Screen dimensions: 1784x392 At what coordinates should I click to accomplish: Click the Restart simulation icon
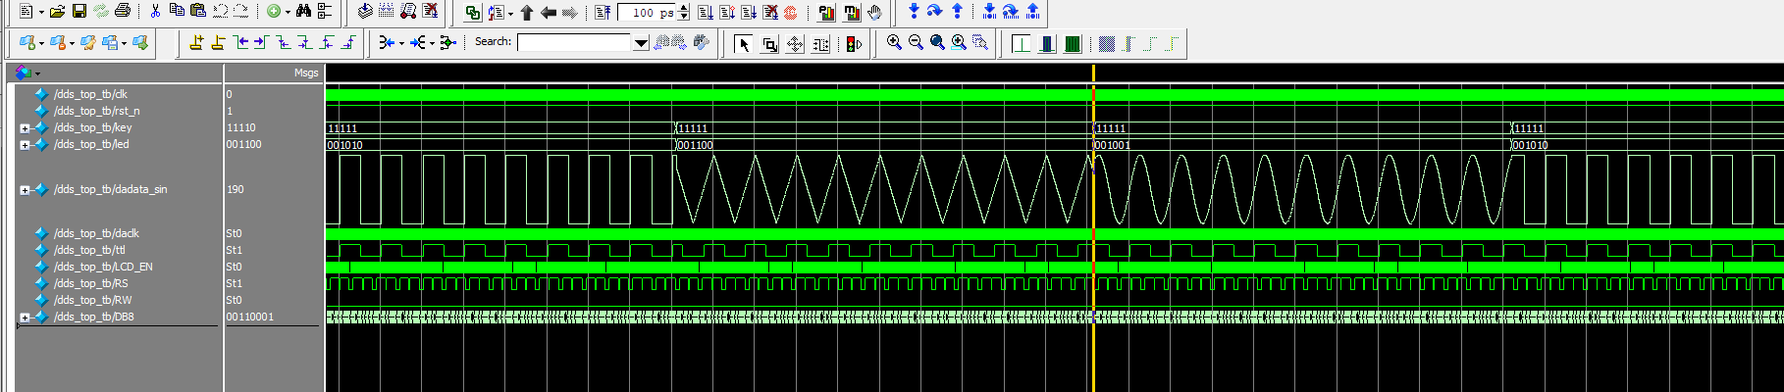[603, 13]
